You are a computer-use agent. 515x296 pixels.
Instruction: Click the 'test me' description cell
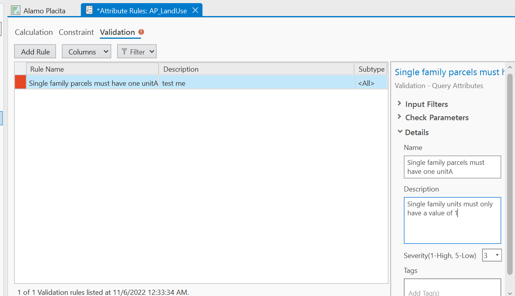257,83
